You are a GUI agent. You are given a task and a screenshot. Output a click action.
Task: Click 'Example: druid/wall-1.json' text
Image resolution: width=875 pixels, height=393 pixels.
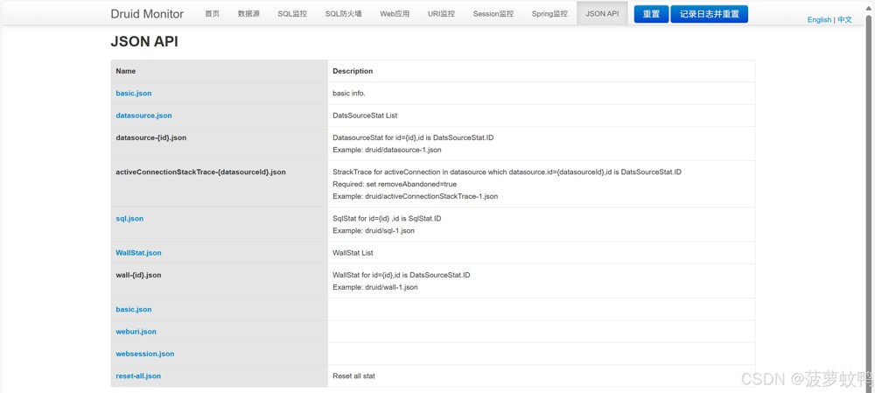click(375, 287)
